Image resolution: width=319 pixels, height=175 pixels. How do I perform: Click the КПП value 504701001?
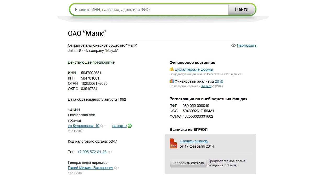[90, 78]
